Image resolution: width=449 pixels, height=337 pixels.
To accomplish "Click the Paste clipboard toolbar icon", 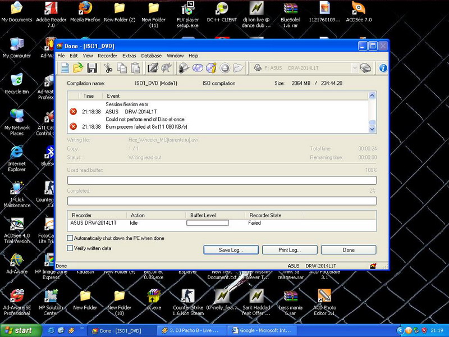I will tap(135, 68).
